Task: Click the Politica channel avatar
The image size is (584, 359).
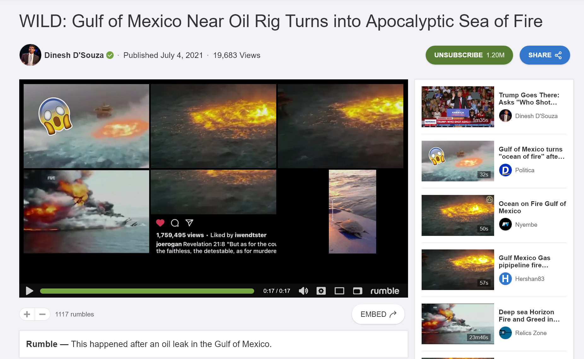Action: (505, 170)
